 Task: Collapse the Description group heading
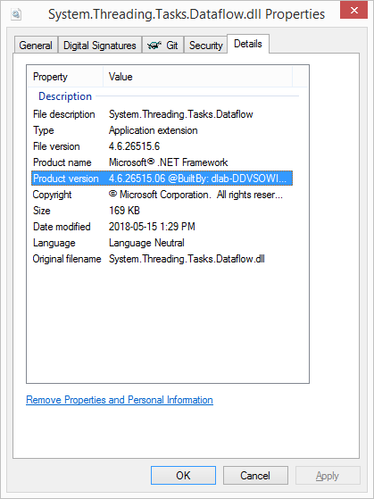click(65, 96)
